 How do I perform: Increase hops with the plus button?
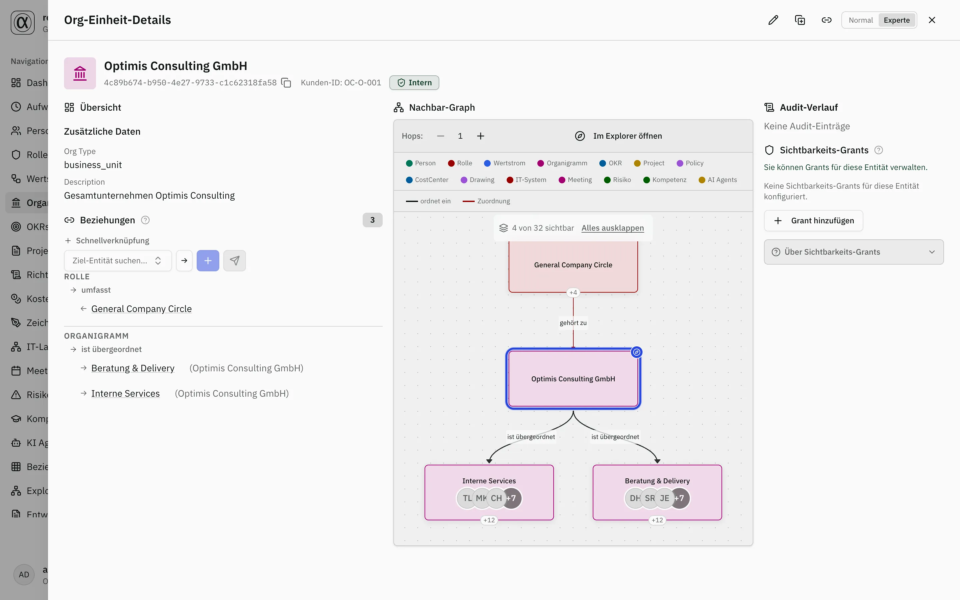[x=480, y=136]
